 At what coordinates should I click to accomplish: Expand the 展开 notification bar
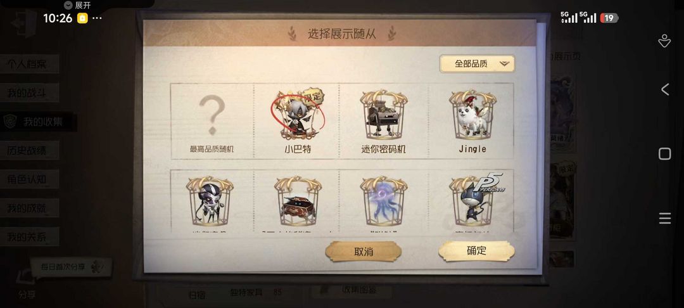[x=78, y=5]
